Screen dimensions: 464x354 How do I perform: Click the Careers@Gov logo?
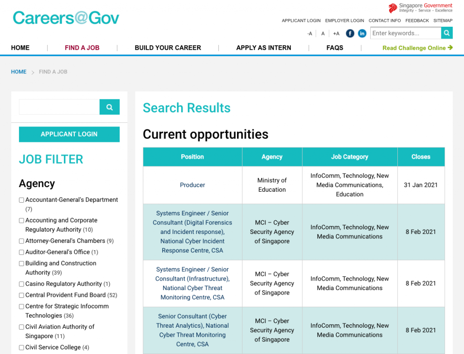click(x=66, y=18)
